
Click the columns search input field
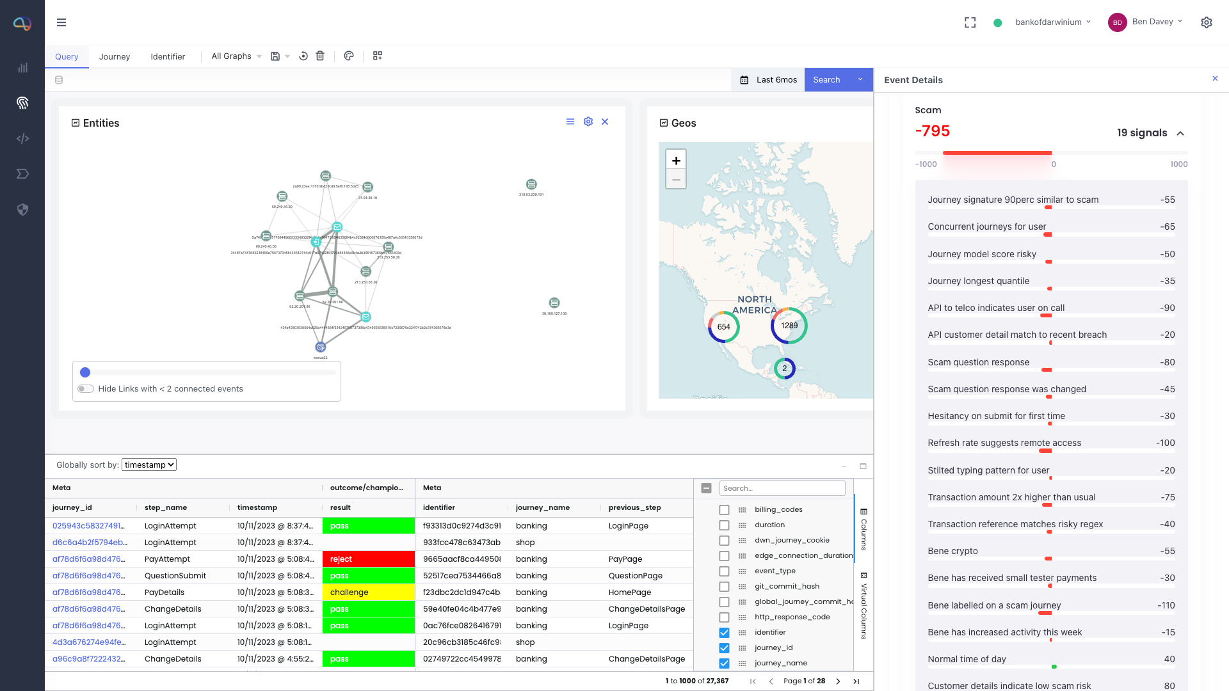coord(782,488)
